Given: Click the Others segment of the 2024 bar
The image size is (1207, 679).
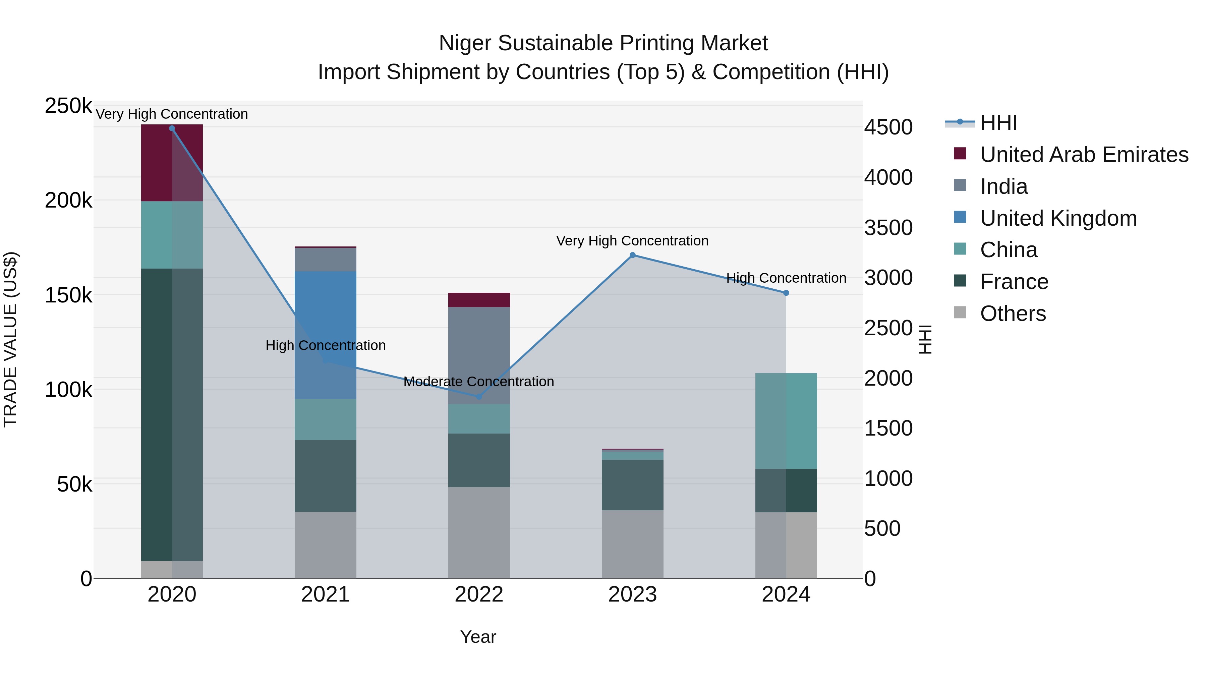Looking at the screenshot, I should click(786, 546).
